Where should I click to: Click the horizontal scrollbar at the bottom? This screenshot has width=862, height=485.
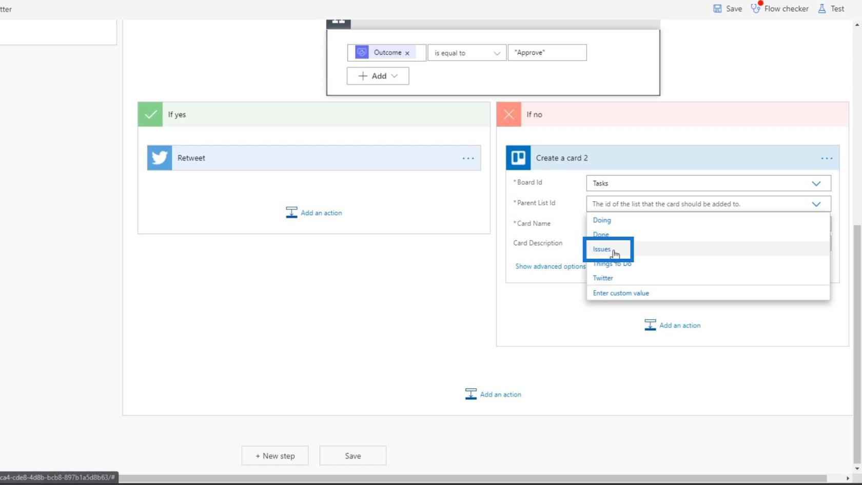(x=472, y=478)
